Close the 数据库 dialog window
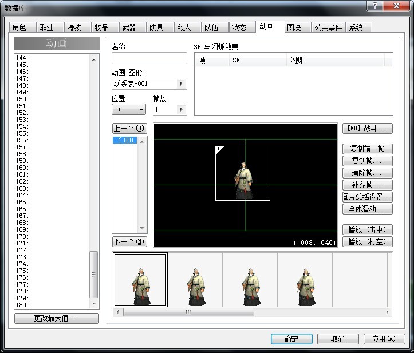 396,6
